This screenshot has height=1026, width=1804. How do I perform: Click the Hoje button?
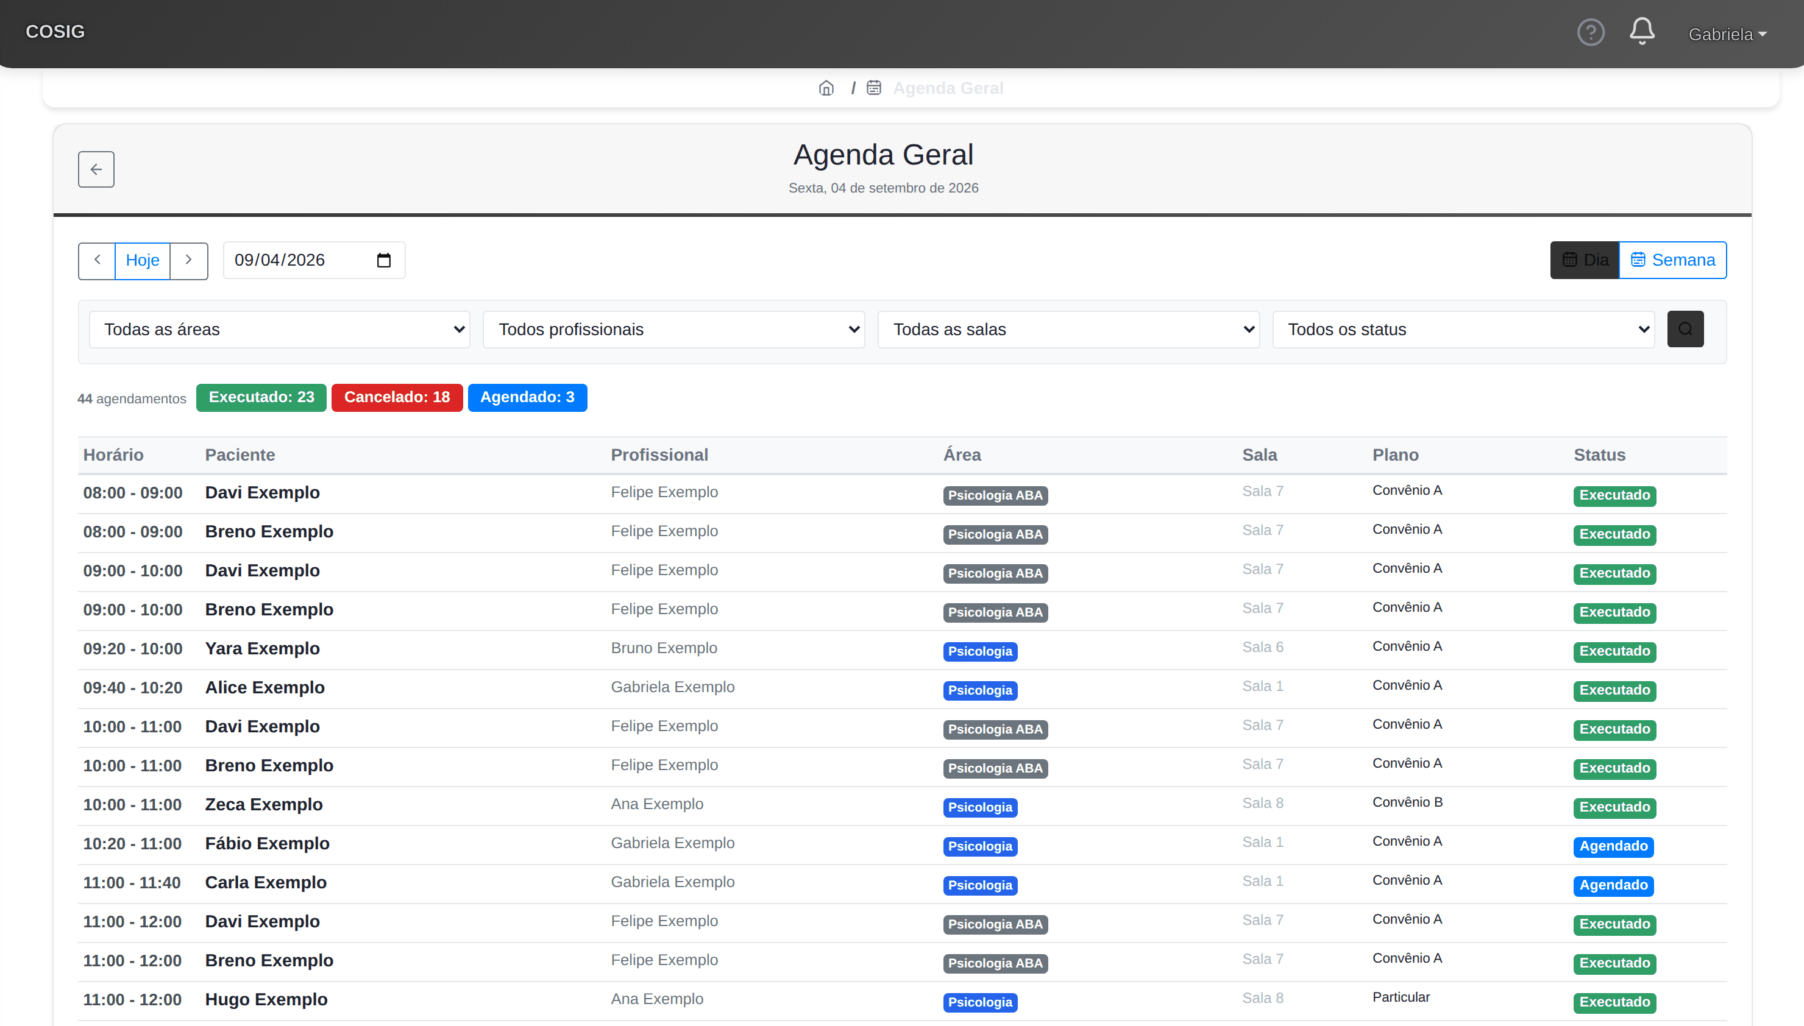point(143,260)
